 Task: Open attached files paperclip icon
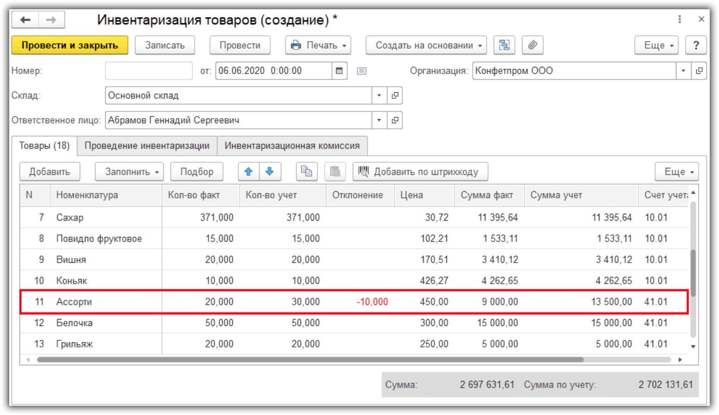click(x=533, y=45)
